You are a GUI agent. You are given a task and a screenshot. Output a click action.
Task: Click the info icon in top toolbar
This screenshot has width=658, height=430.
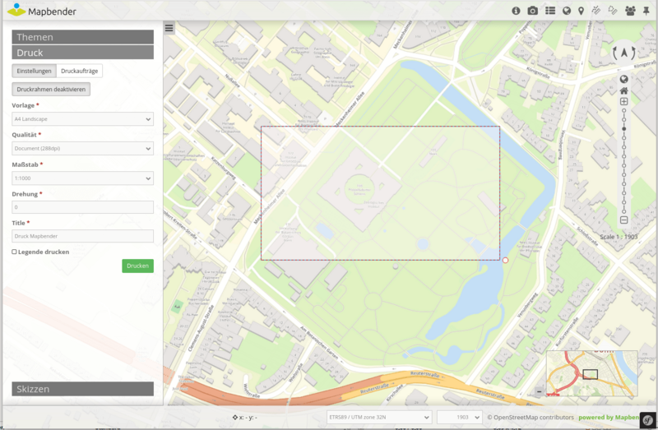click(x=517, y=11)
